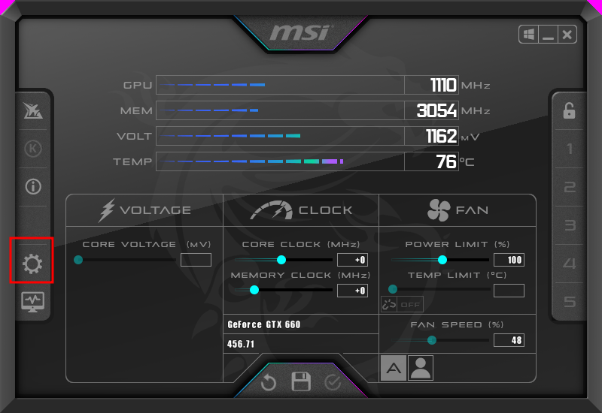The image size is (602, 413).
Task: Open settings gear icon
Action: pyautogui.click(x=32, y=264)
